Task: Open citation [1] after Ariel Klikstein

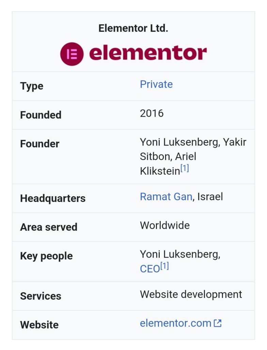Action: coord(185,169)
